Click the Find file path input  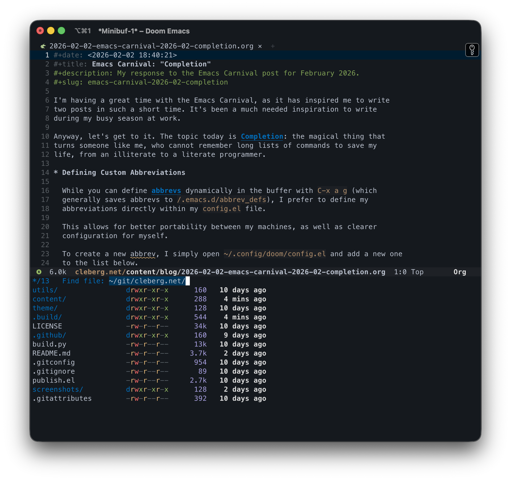coord(147,281)
